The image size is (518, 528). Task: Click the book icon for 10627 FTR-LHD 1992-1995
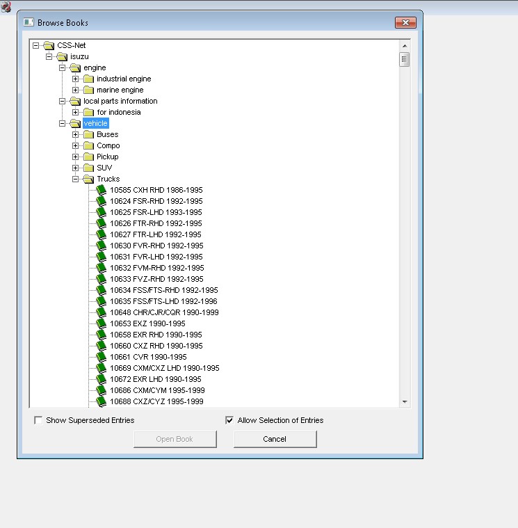pyautogui.click(x=101, y=234)
